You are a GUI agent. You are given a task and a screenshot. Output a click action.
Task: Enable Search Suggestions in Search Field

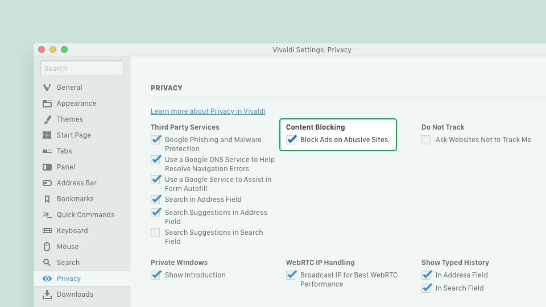(x=155, y=233)
